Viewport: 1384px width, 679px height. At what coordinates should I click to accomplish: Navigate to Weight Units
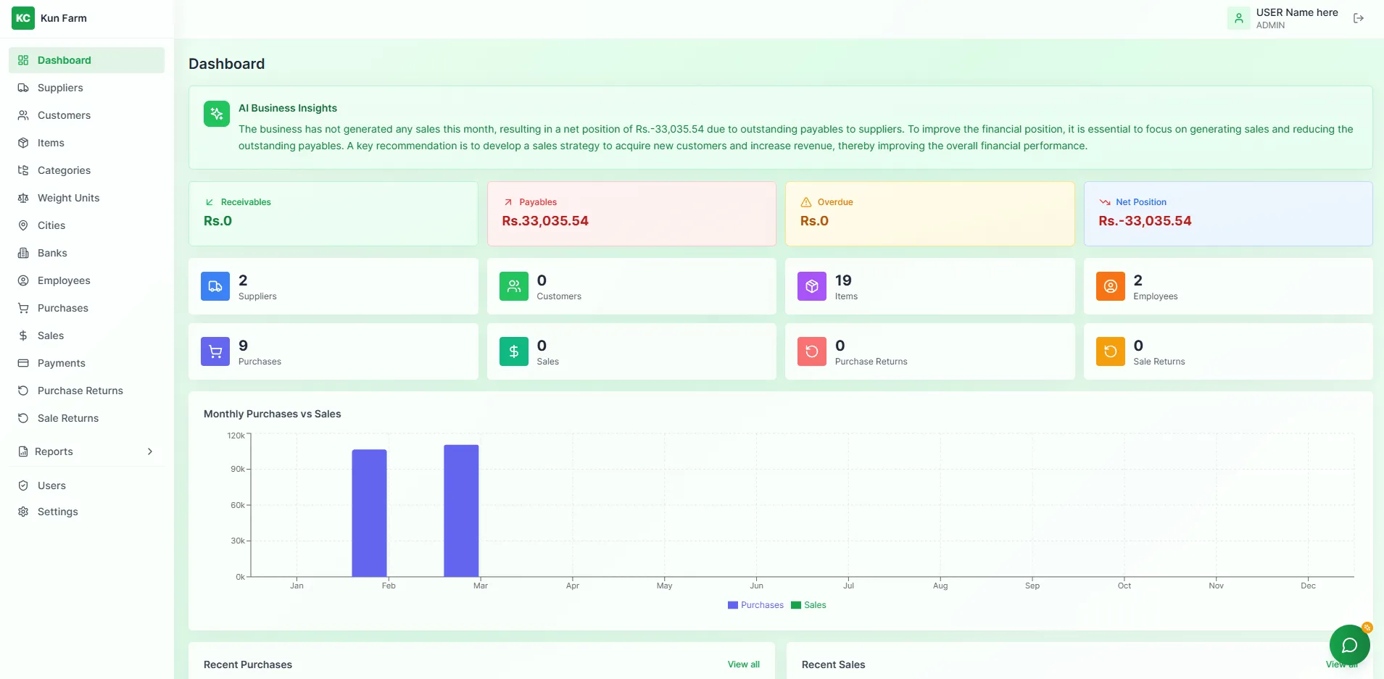coord(87,198)
